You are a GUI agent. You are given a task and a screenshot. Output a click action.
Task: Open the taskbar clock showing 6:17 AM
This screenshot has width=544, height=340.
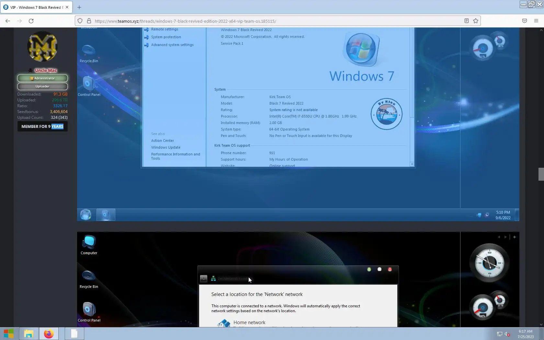coord(525,334)
